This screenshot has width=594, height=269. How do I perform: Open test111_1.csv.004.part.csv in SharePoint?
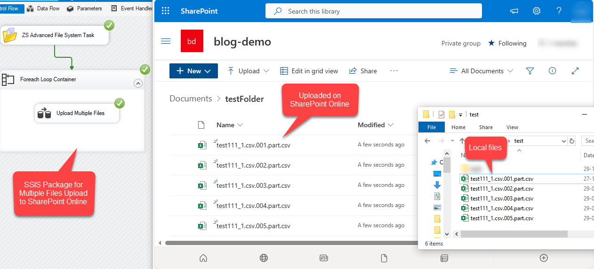(x=253, y=206)
